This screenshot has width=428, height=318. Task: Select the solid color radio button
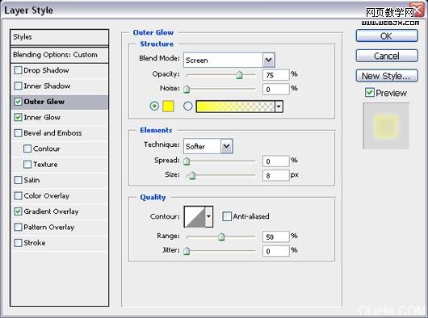tap(154, 106)
